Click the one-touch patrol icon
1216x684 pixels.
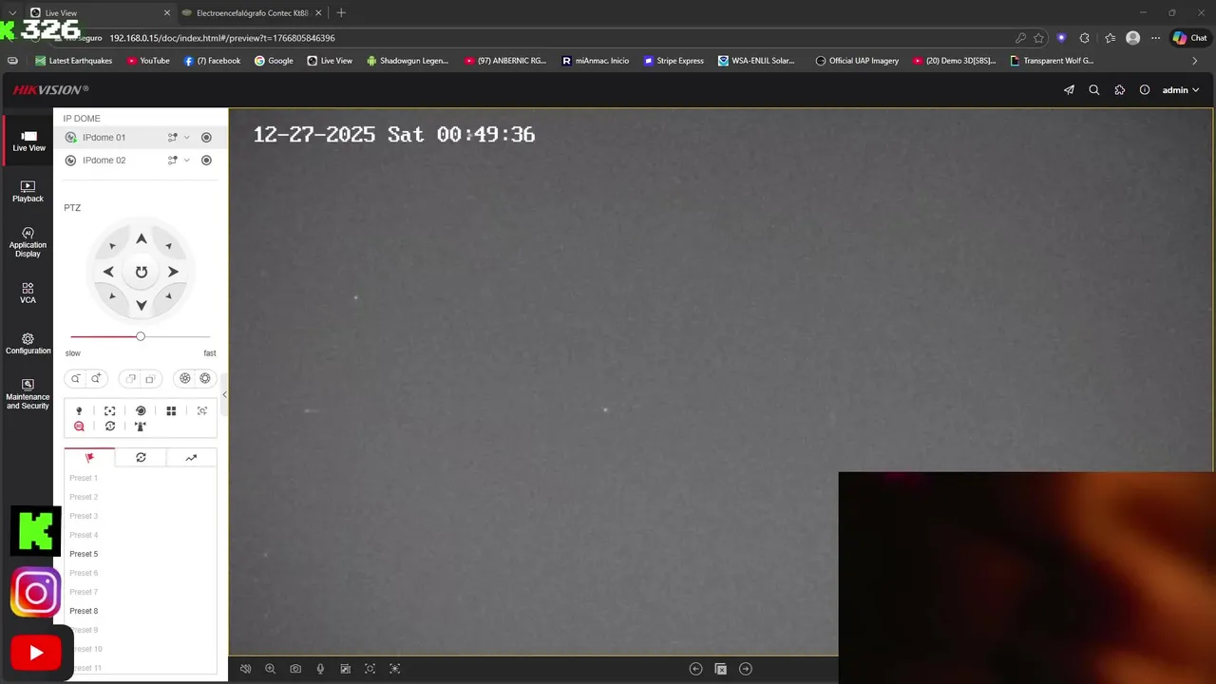[x=110, y=427]
